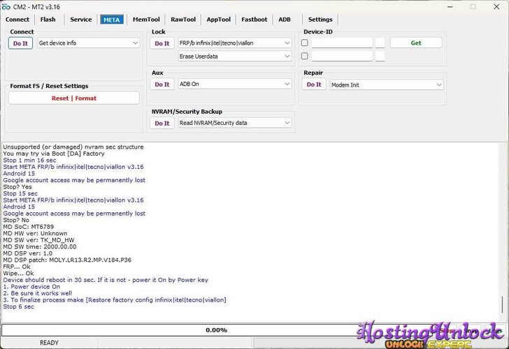Click the 'MD DSP patch: MOLY.LR13.R2.MP.V184.P36' line
This screenshot has height=349, width=509.
67,260
